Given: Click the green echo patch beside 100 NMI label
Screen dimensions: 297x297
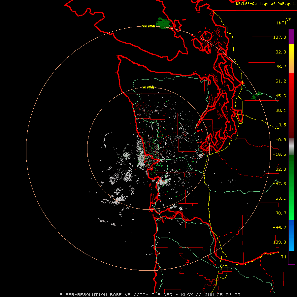Looking at the screenshot, I should (164, 23).
